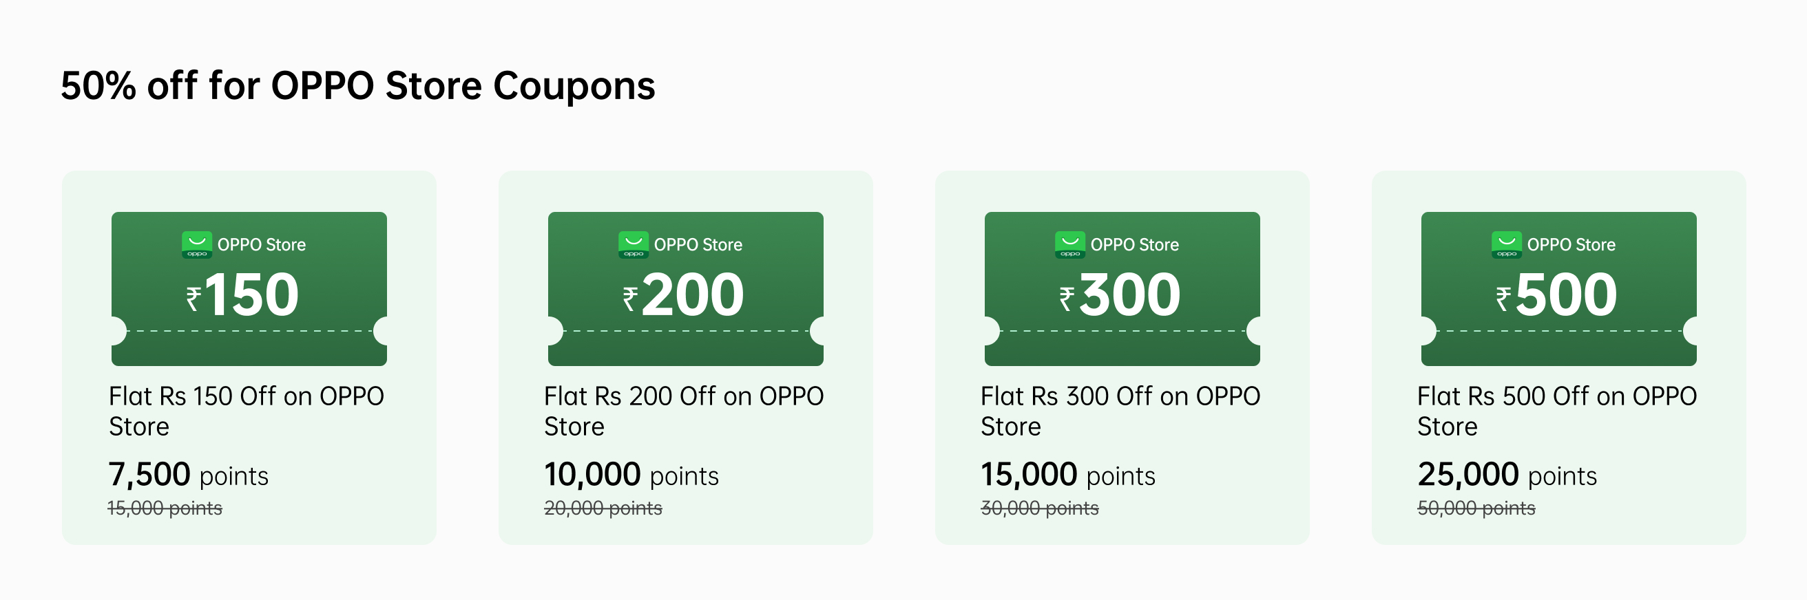Click the "50% off for OPPO Store Coupons" heading
Image resolution: width=1807 pixels, height=600 pixels.
(358, 85)
